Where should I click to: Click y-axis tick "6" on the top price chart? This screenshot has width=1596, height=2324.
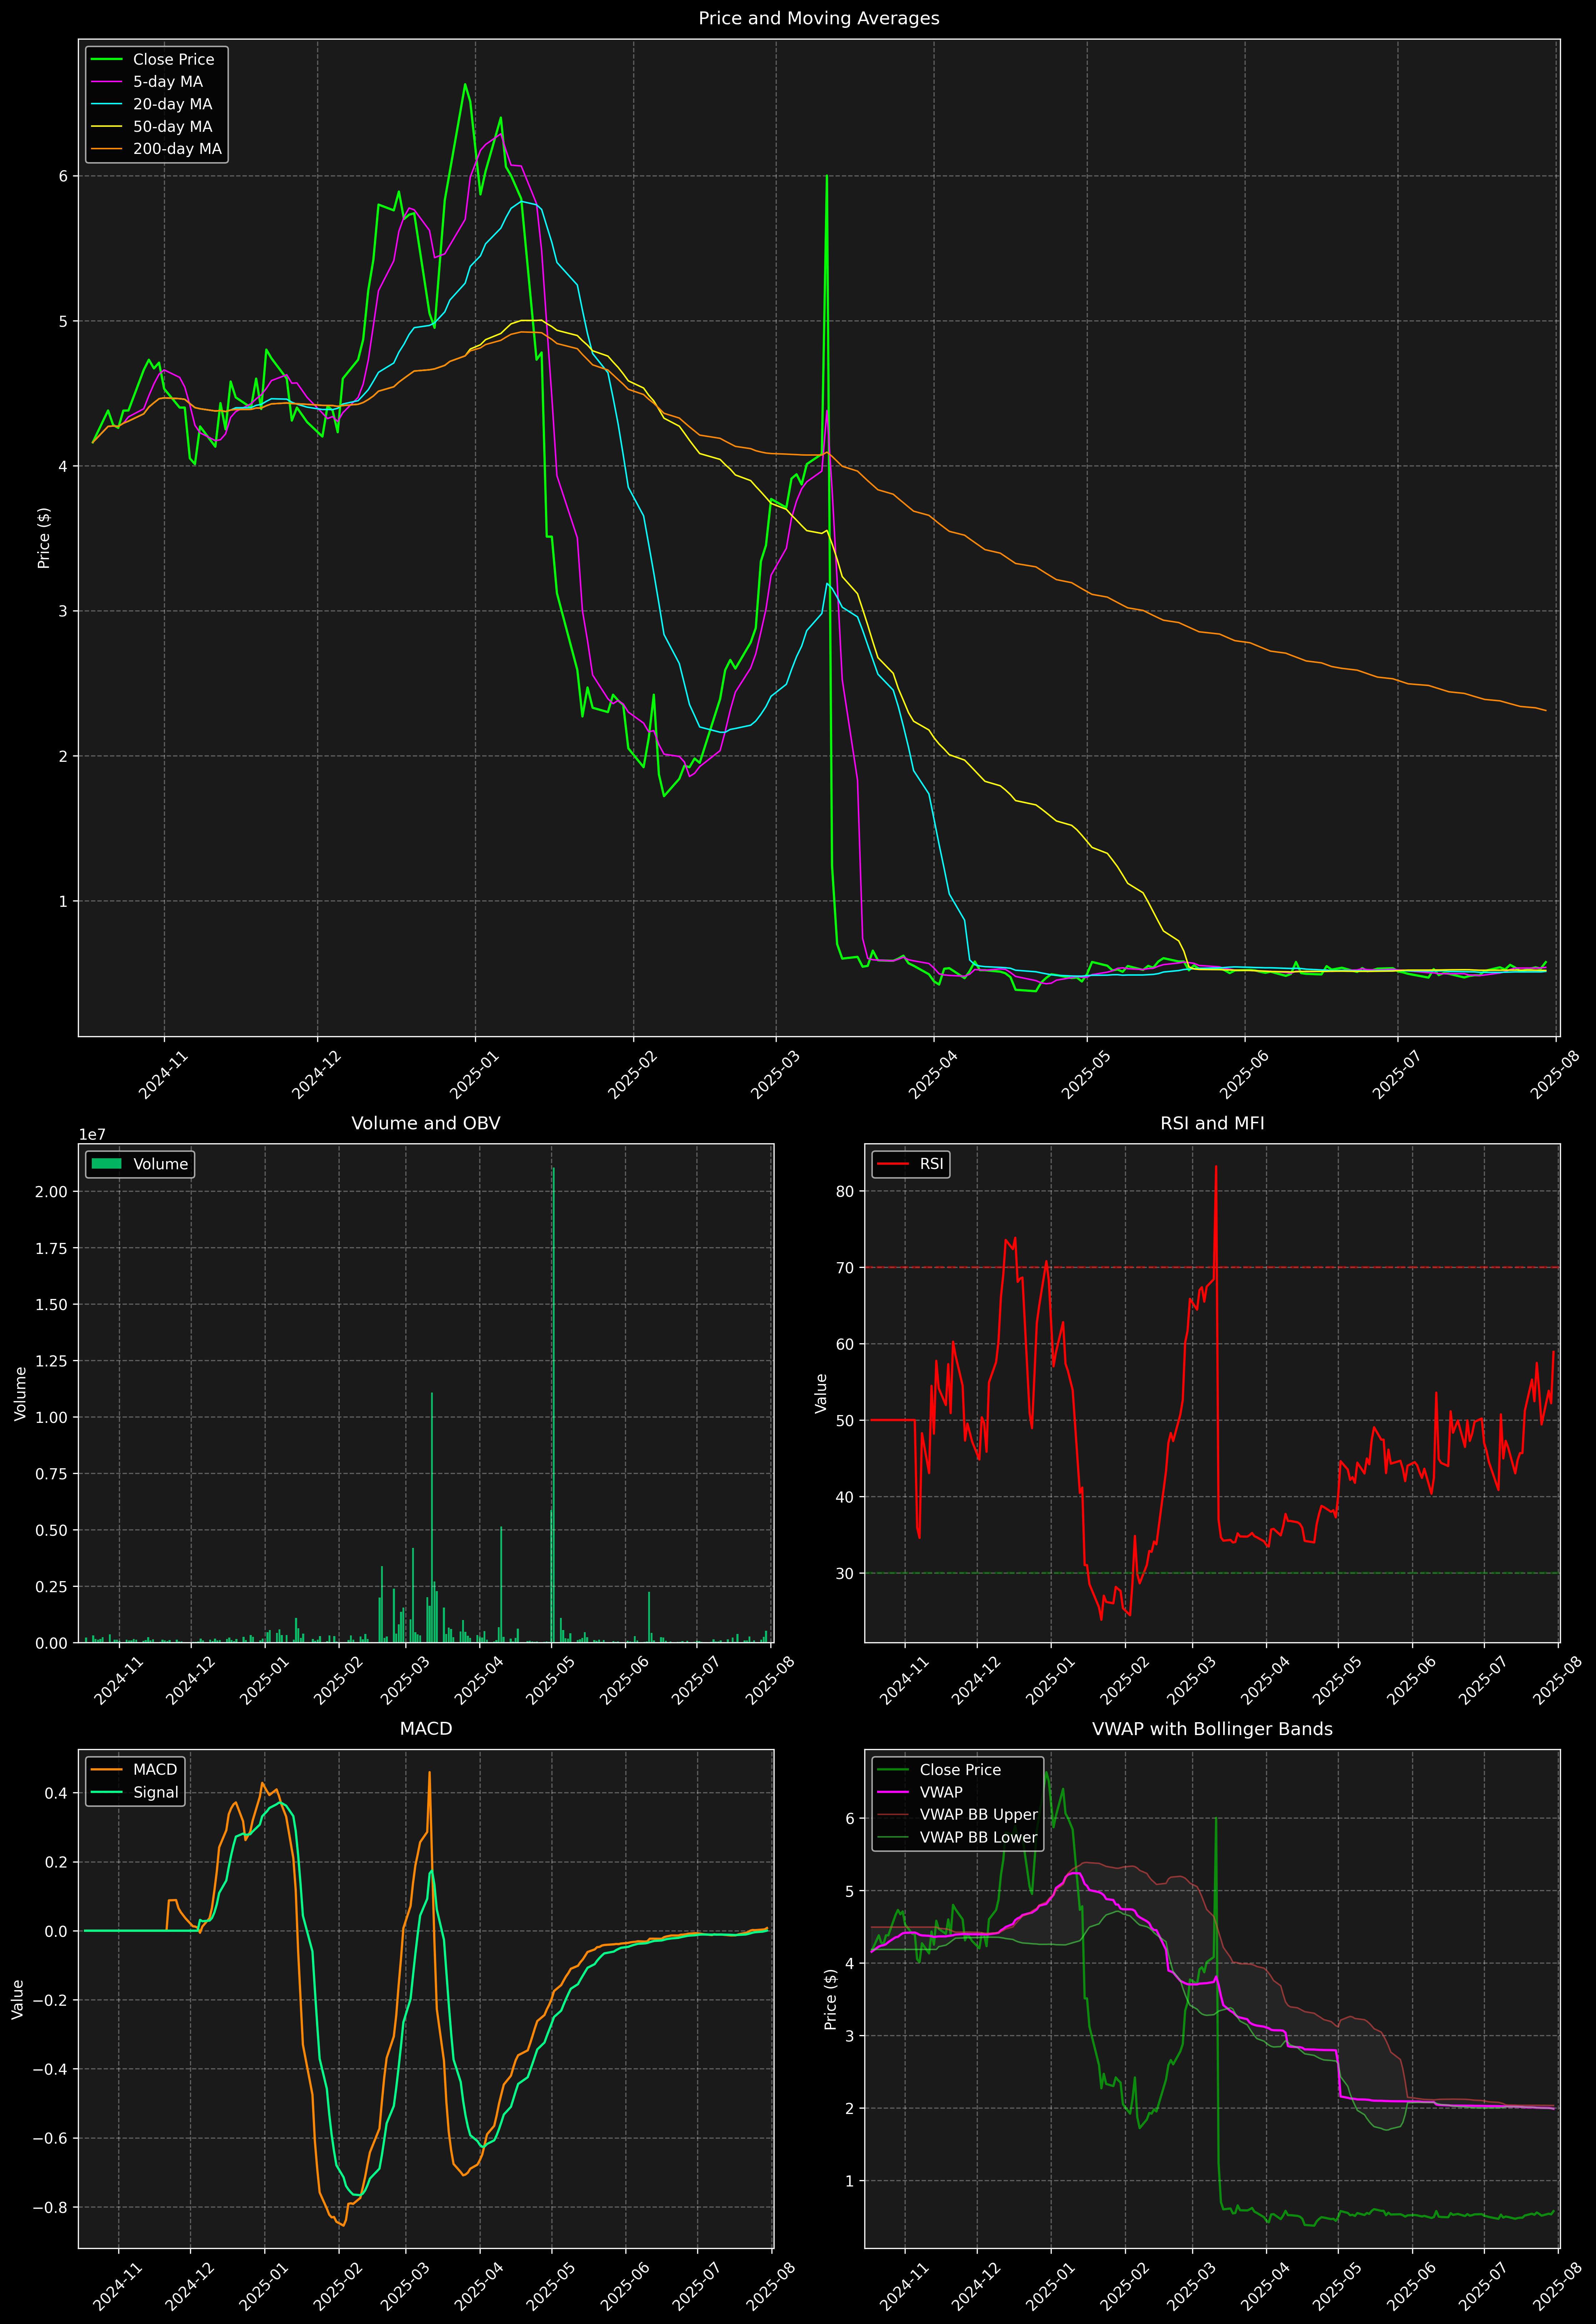point(63,176)
